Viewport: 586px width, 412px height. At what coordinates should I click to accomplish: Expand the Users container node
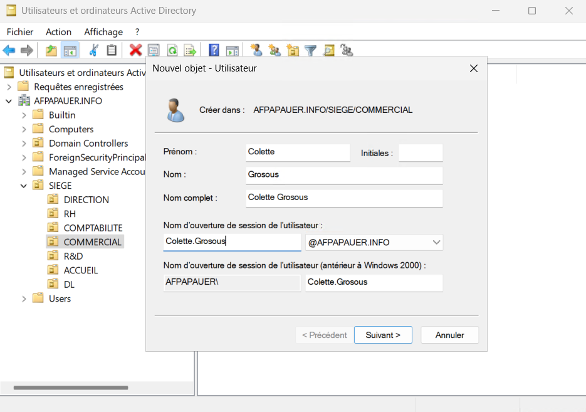24,298
